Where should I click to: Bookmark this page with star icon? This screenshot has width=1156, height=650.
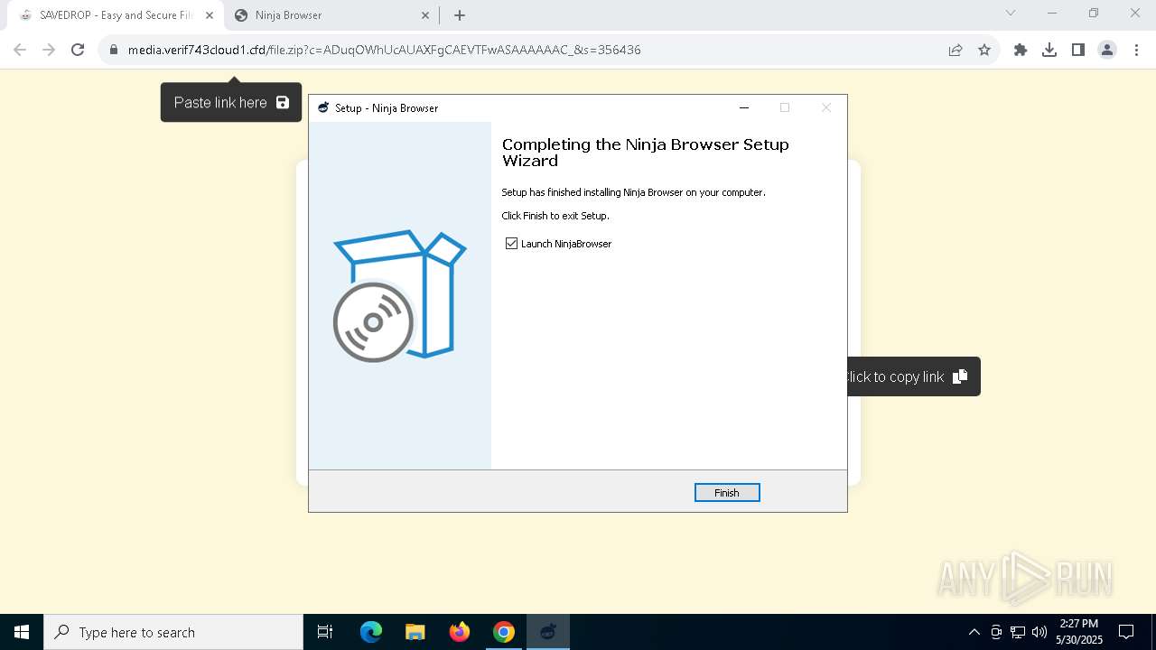[x=984, y=50]
